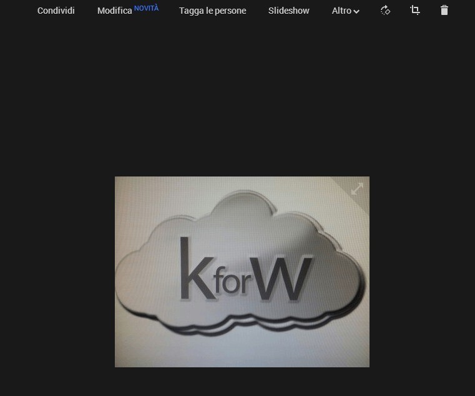Click the large letter K in the picture

[x=193, y=269]
